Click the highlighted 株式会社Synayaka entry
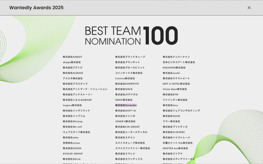Image resolution: width=263 pixels, height=164 pixels. click(x=126, y=105)
